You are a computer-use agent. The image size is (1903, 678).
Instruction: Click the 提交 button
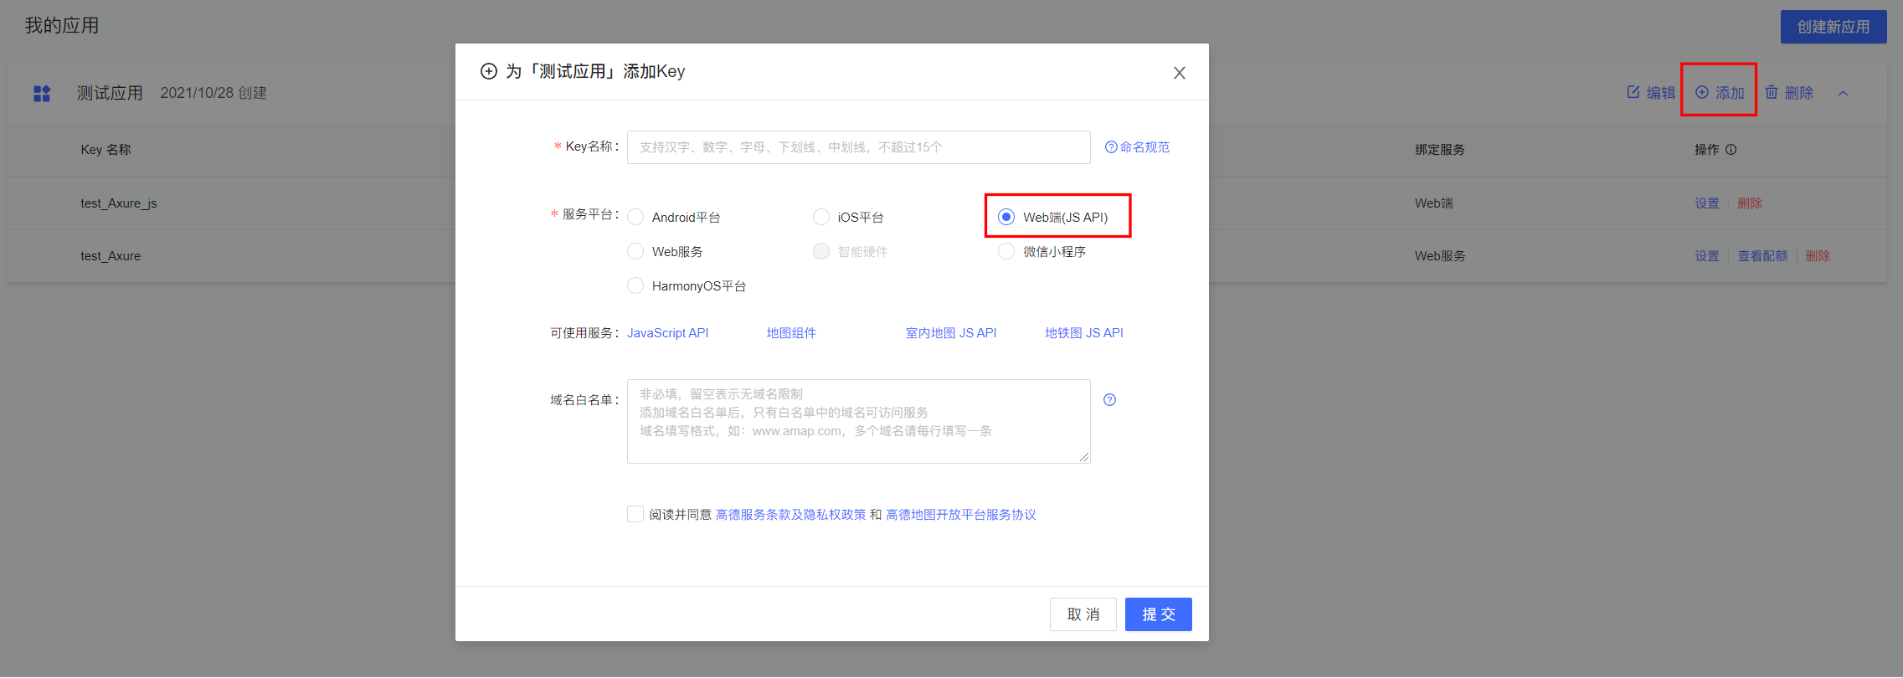1159,614
